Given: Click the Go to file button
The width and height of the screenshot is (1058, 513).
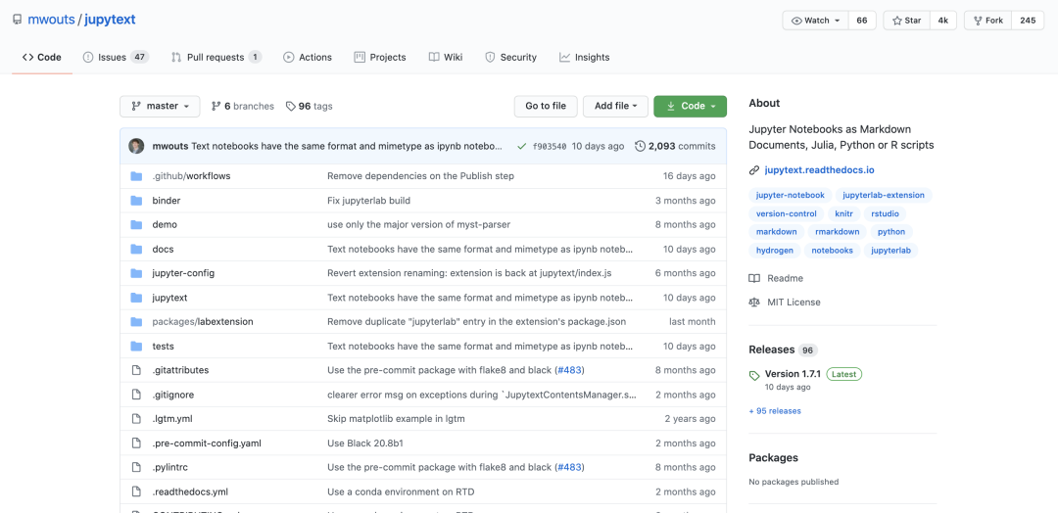Looking at the screenshot, I should coord(546,107).
